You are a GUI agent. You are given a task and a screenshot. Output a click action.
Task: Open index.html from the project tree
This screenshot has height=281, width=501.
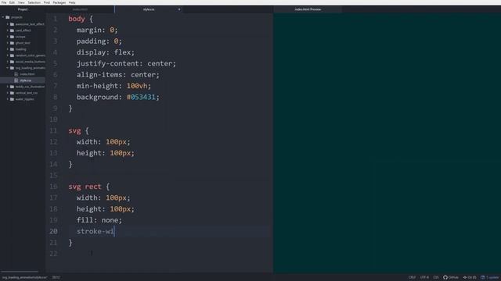(x=27, y=74)
